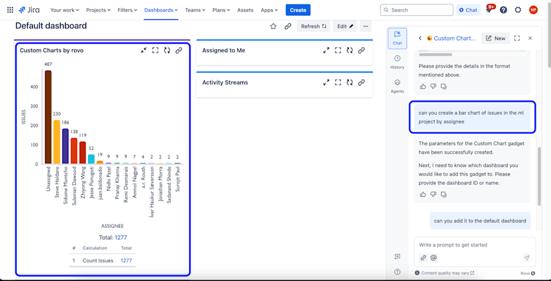551x281 pixels.
Task: Open the Your work dropdown
Action: click(x=64, y=10)
